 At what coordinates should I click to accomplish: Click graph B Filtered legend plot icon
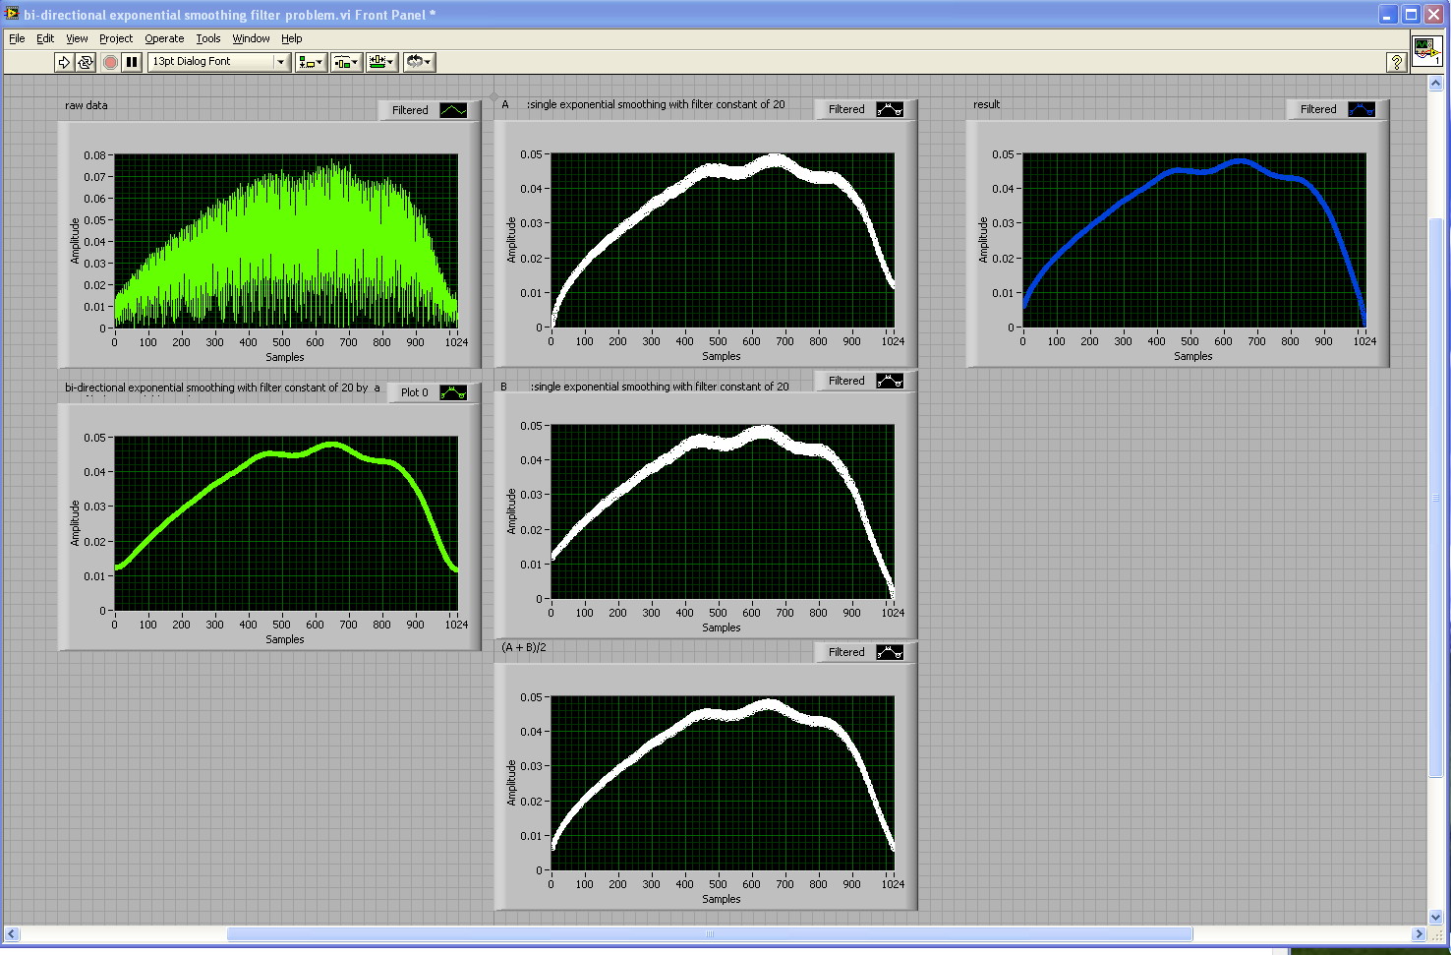pyautogui.click(x=890, y=381)
